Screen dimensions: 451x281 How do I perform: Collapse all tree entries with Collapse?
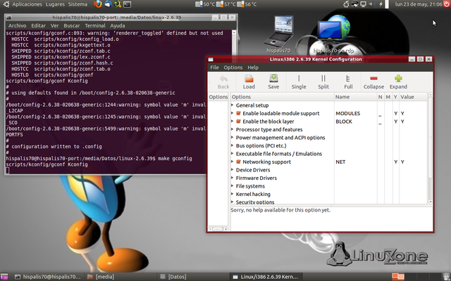pos(373,82)
